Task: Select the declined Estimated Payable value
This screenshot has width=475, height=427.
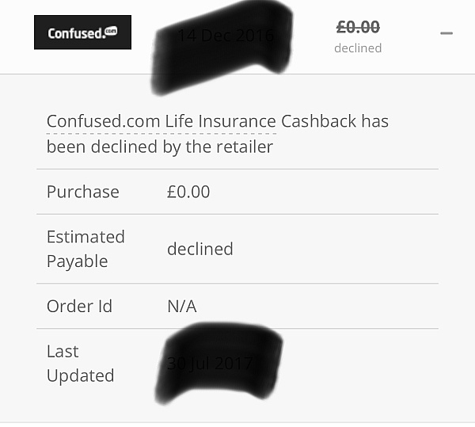Action: [x=200, y=249]
